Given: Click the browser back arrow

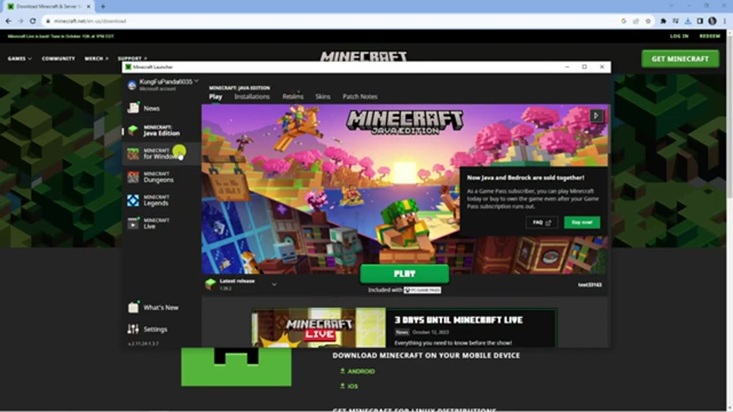Looking at the screenshot, I should pos(8,21).
